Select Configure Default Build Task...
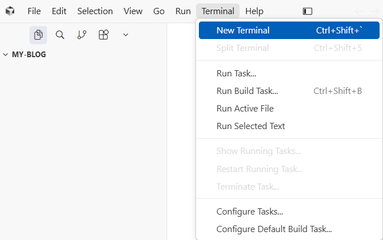 click(274, 229)
